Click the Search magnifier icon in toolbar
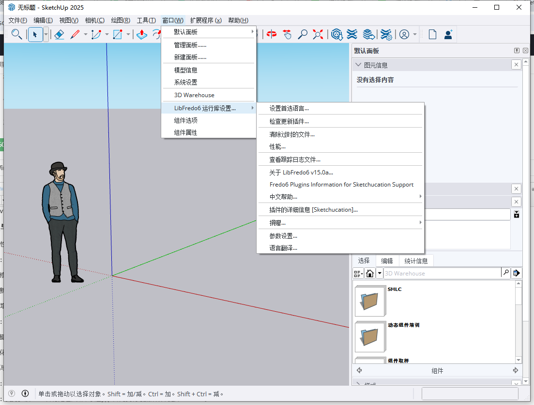The image size is (534, 405). tap(16, 34)
